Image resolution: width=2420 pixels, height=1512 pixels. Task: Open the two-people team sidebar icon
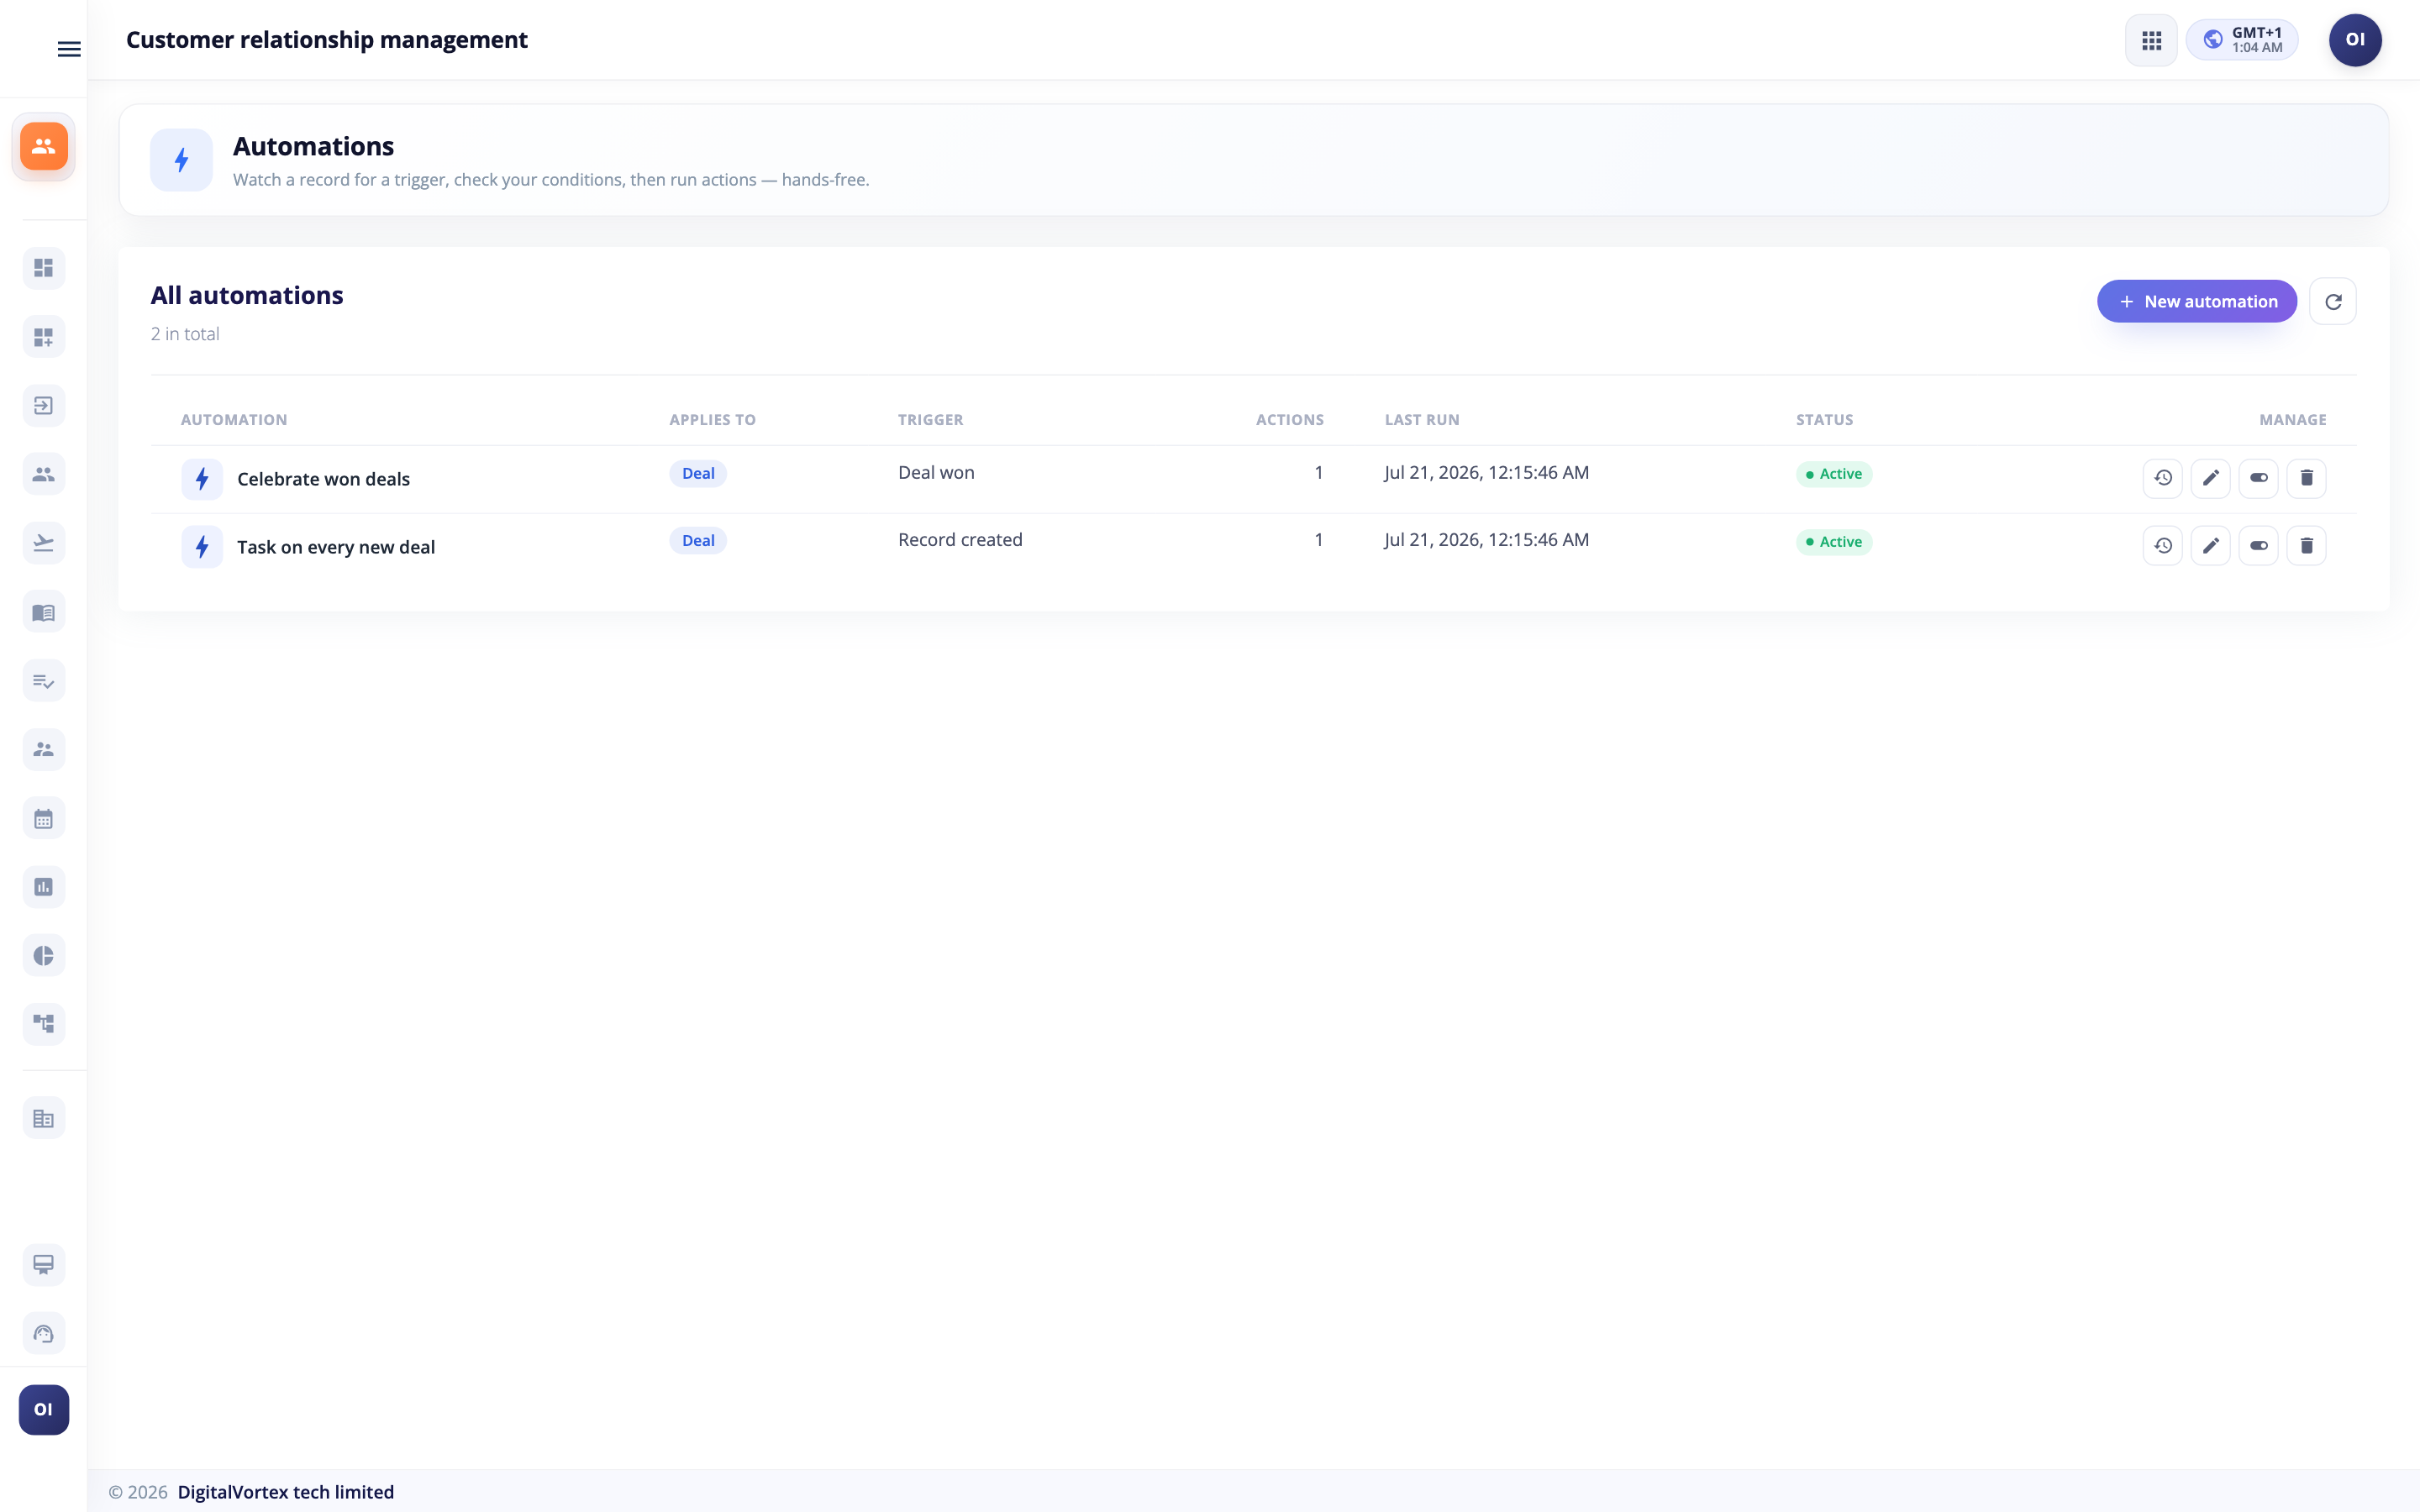coord(44,749)
